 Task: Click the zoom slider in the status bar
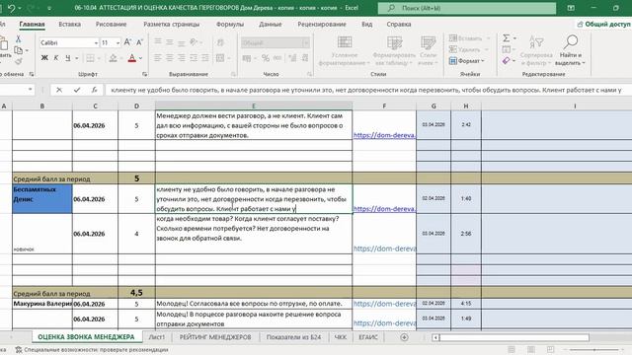(x=594, y=350)
